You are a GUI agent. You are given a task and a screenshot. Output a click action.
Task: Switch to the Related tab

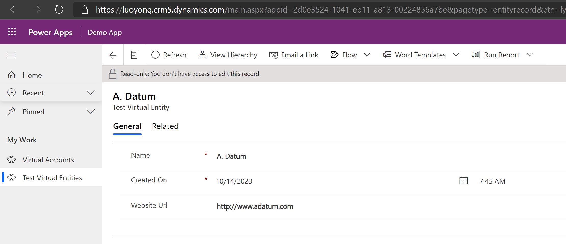(x=165, y=126)
